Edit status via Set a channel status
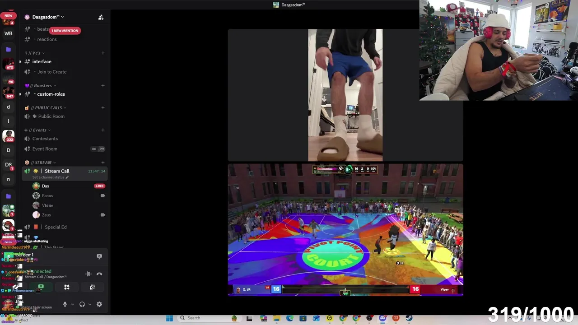This screenshot has height=325, width=578. coord(50,177)
